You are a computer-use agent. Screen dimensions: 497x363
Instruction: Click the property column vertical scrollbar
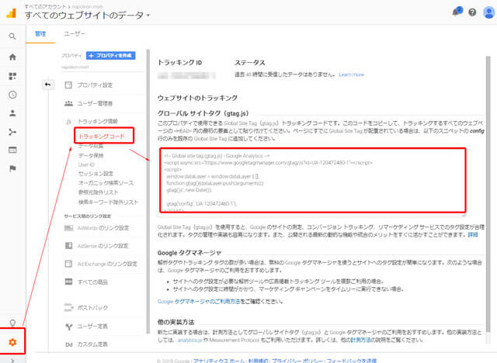[x=148, y=192]
